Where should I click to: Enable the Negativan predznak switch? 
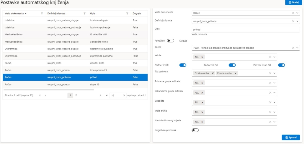pyautogui.click(x=195, y=130)
